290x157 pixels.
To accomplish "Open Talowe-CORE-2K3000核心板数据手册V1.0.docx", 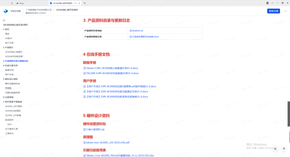I will [112, 68].
